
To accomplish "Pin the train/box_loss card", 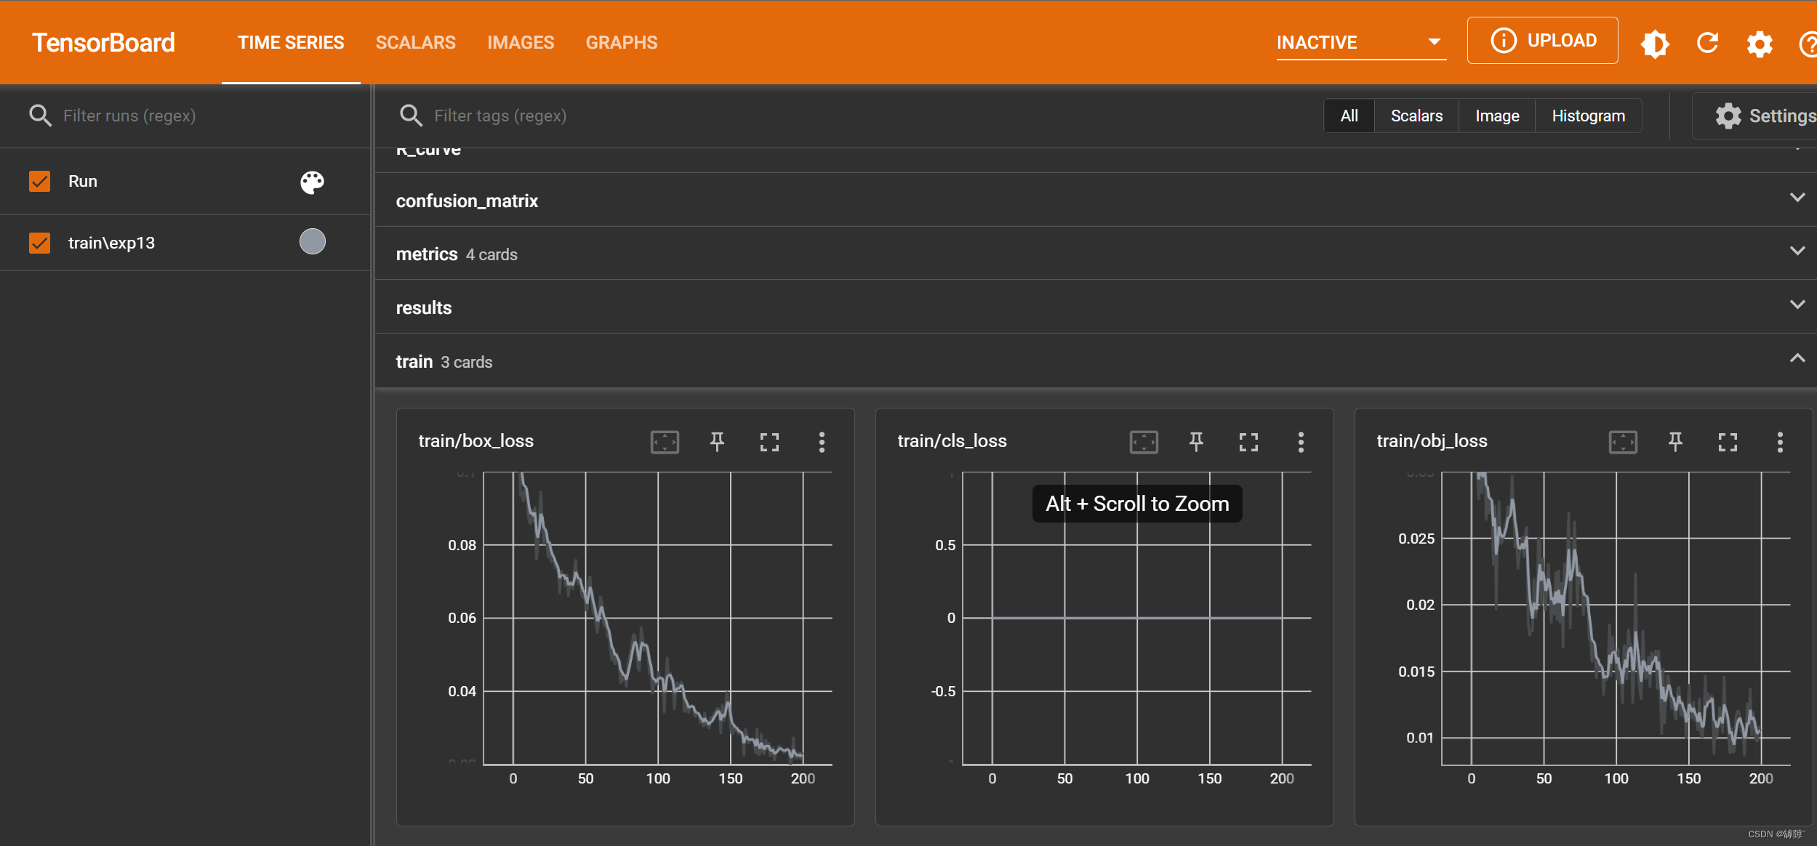I will (x=717, y=442).
